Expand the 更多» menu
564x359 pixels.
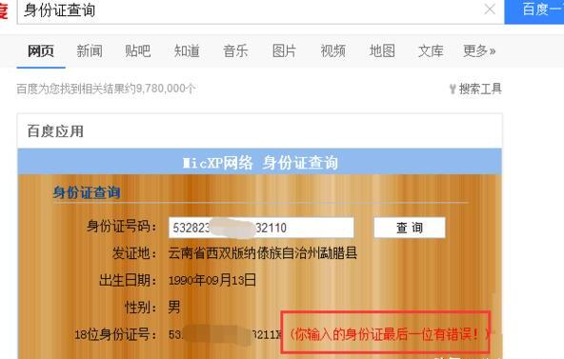point(479,51)
